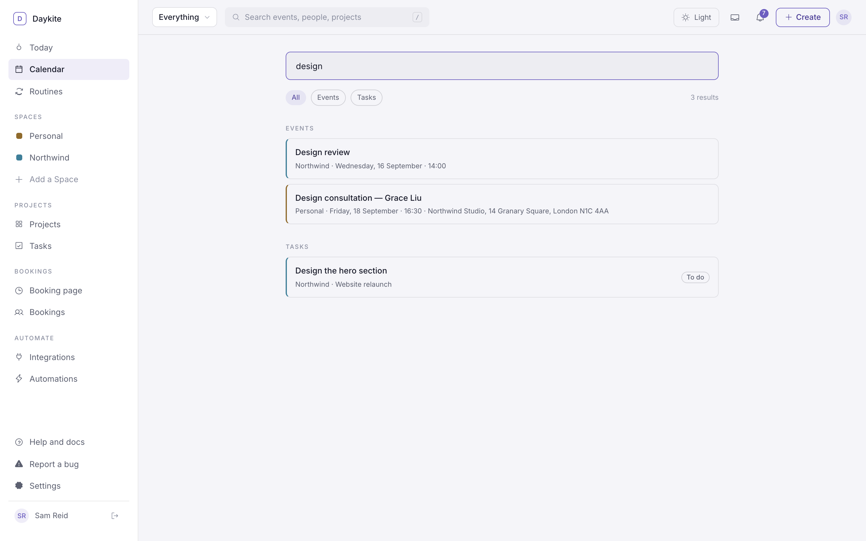Click the Settings gear icon
Viewport: 866px width, 541px height.
(19, 485)
